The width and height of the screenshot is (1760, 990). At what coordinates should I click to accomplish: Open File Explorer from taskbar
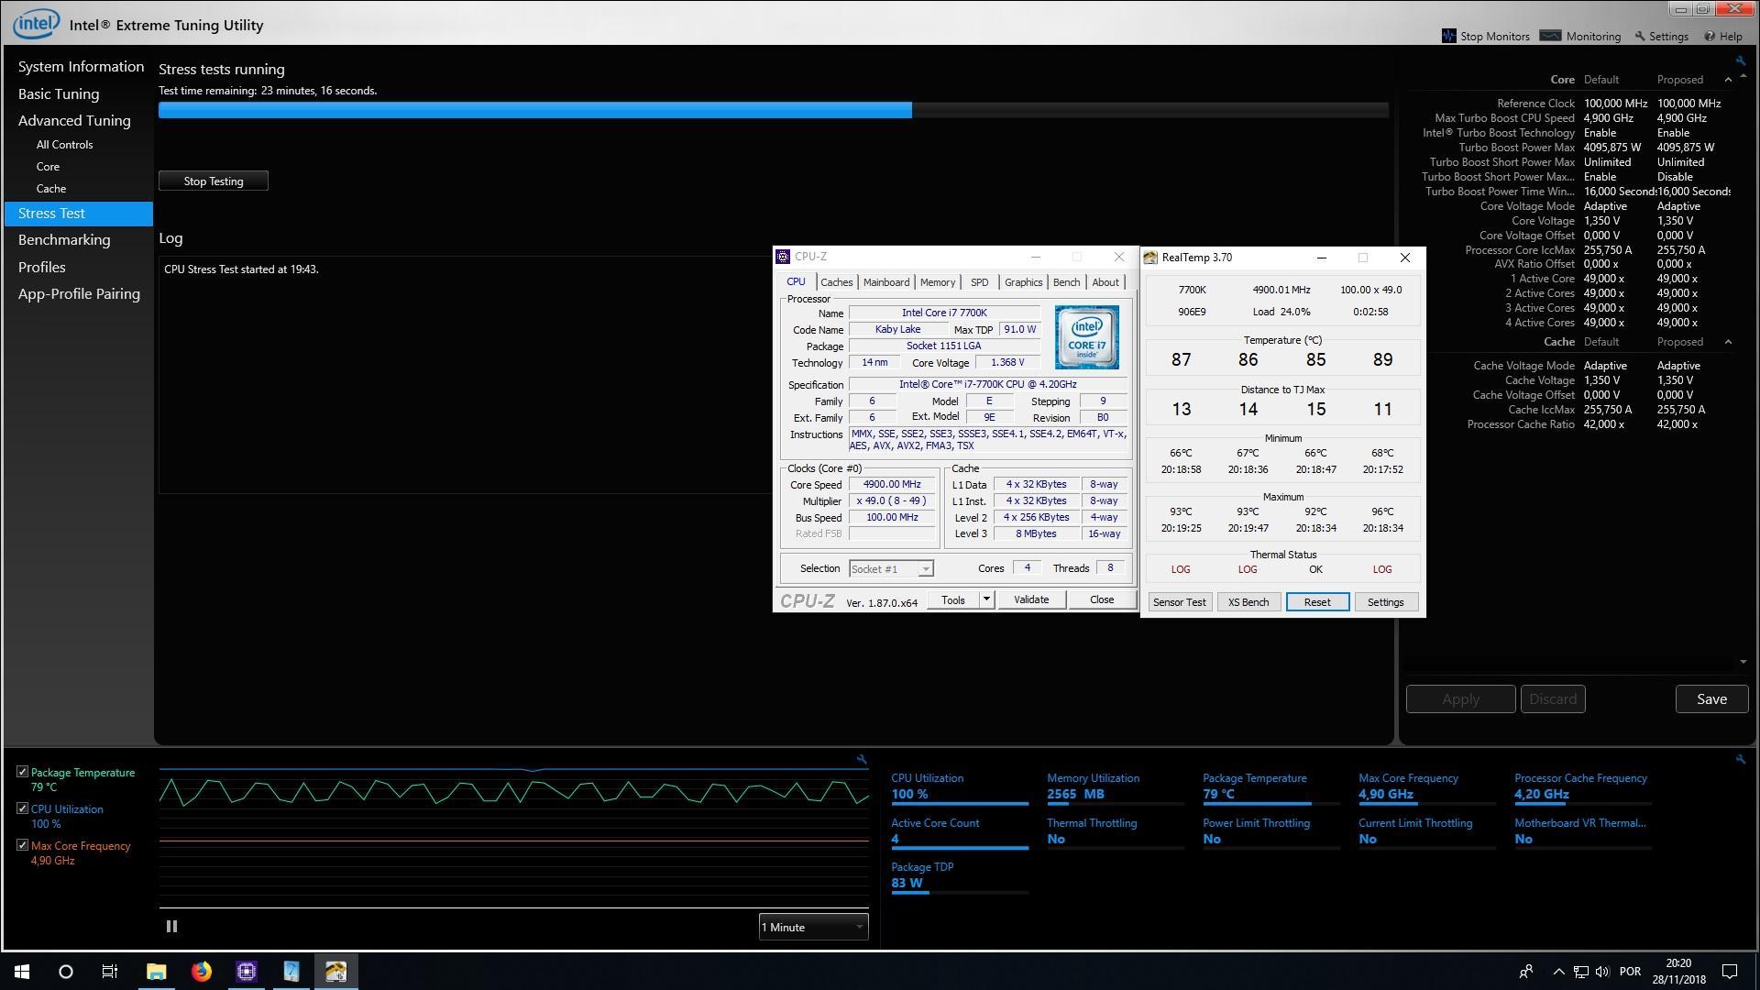coord(157,972)
